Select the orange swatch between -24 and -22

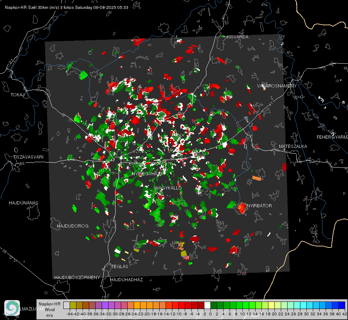137,305
